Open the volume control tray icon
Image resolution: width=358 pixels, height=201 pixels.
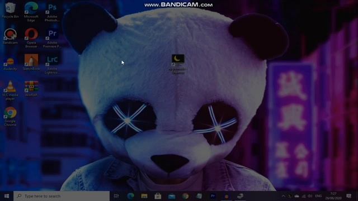click(310, 196)
